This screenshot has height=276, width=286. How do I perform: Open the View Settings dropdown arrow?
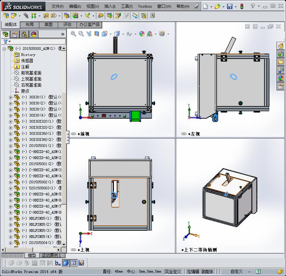168,34
